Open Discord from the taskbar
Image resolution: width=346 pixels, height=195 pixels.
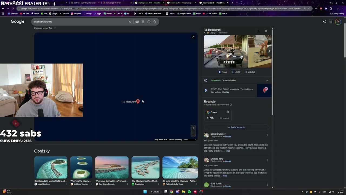[177, 192]
